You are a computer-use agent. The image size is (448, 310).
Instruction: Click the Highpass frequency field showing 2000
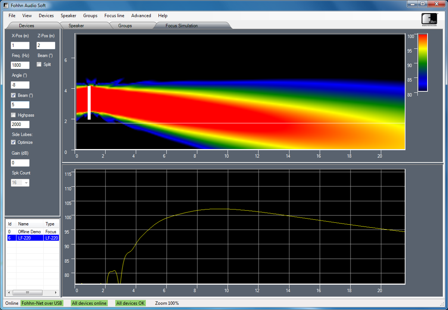[20, 124]
